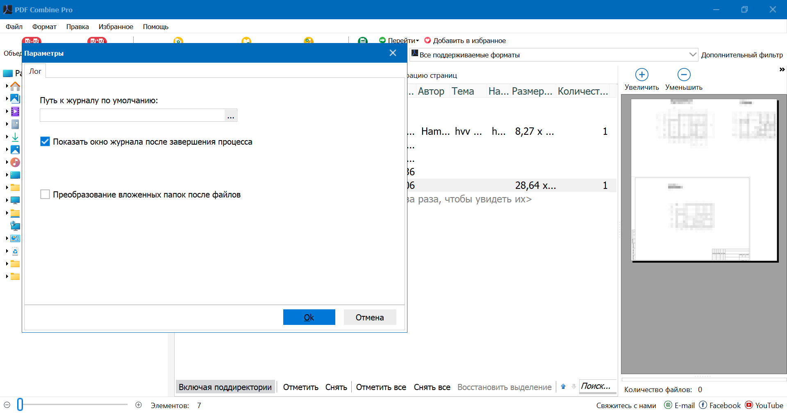Open the Файл menu
The image size is (787, 413).
tap(14, 27)
